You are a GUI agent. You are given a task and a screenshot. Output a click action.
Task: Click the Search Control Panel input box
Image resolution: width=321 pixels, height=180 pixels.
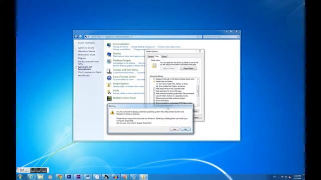coord(222,37)
